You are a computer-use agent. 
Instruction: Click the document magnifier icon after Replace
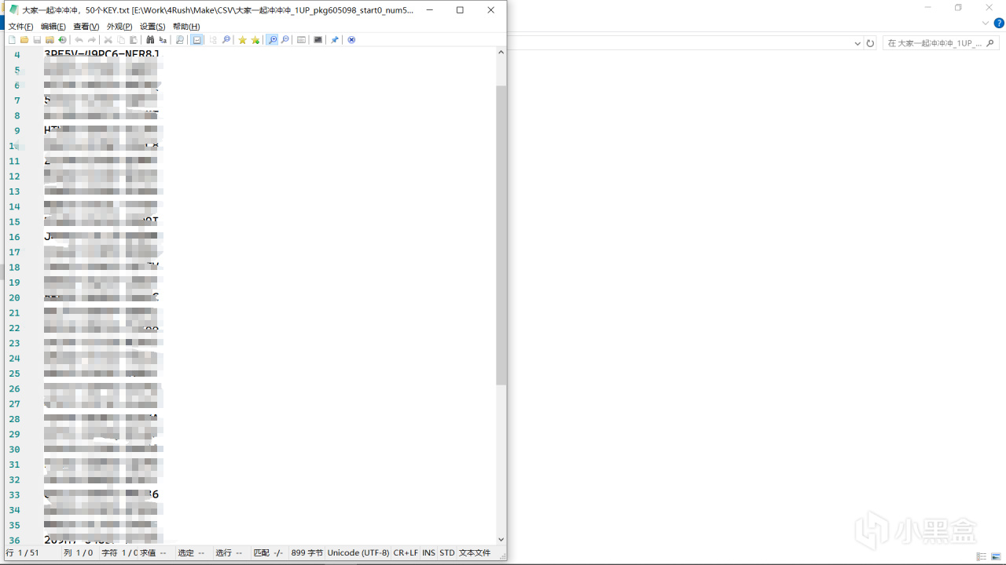click(180, 40)
